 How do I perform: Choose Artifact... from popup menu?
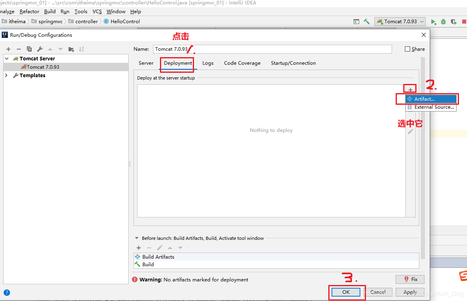[431, 99]
